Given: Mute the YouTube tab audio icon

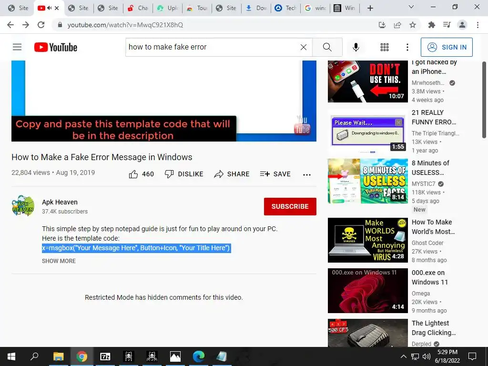Looking at the screenshot, I should click(49, 8).
